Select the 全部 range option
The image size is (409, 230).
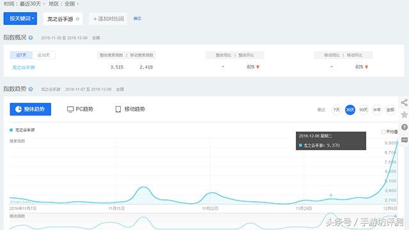coord(390,110)
